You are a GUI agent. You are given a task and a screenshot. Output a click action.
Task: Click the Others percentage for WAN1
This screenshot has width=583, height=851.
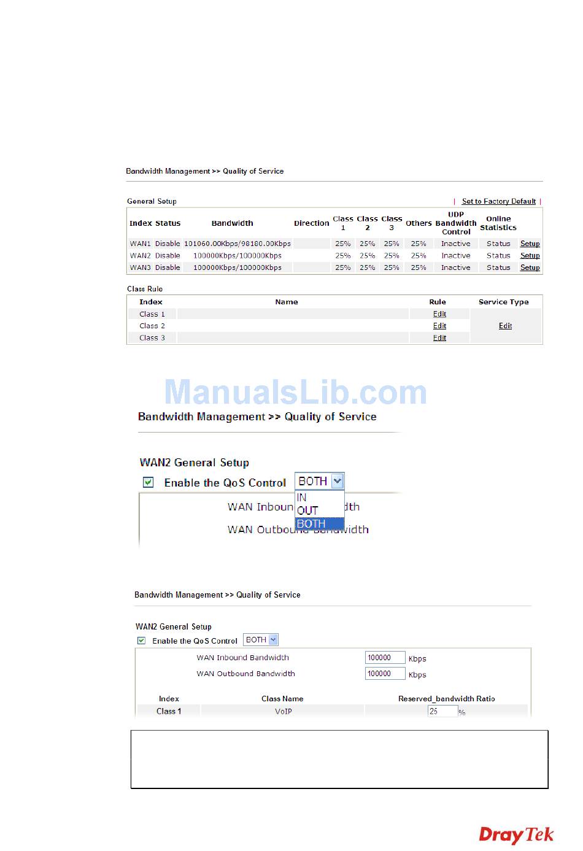point(419,244)
